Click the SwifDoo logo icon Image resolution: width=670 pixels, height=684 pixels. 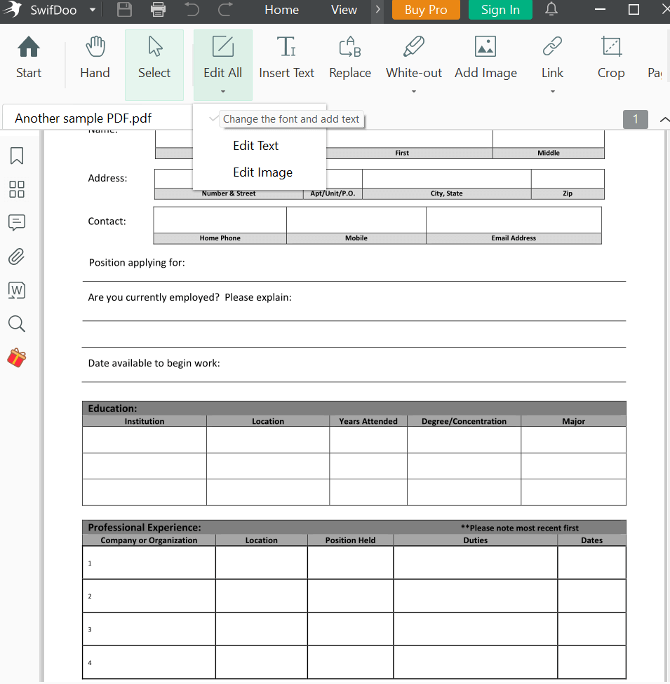(x=13, y=9)
